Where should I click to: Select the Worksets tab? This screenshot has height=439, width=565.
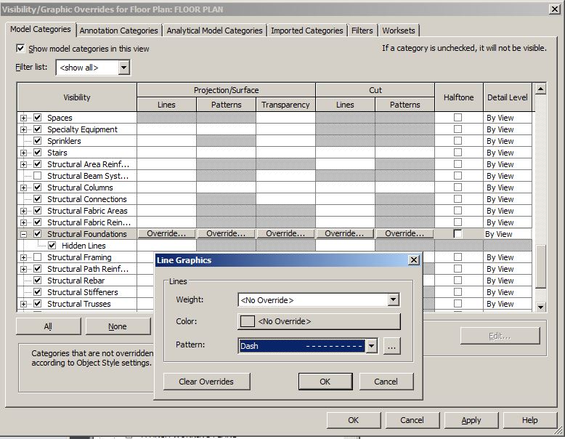click(x=398, y=31)
